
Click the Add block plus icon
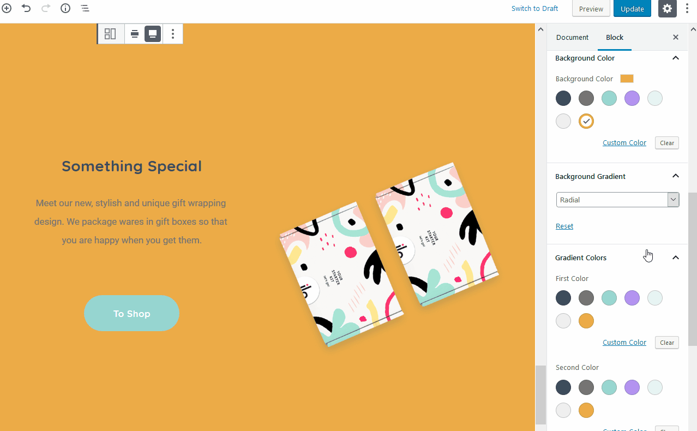[7, 8]
